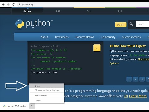
Task: Follow the Learn More link
Action: [138, 96]
